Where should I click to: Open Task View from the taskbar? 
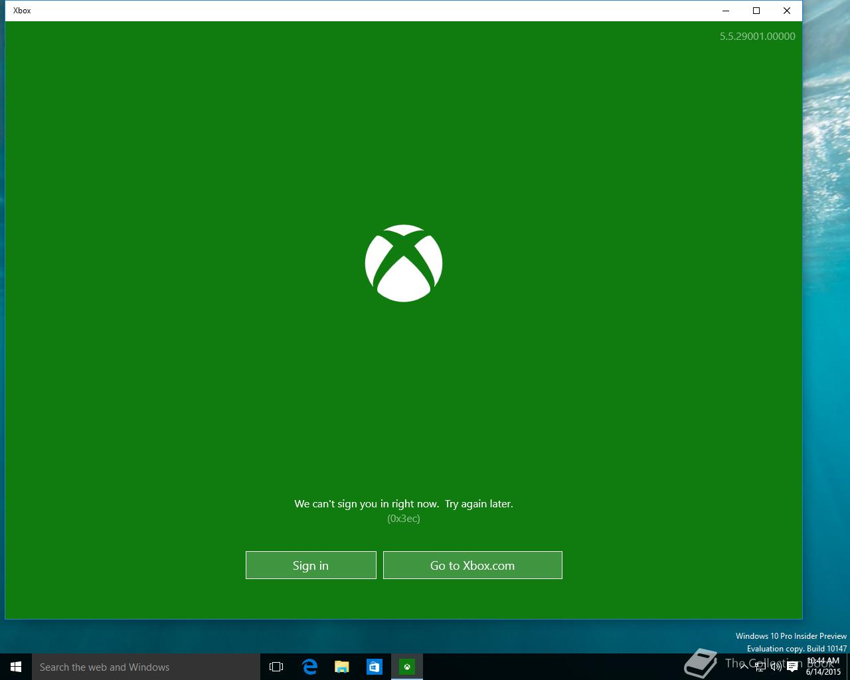tap(276, 667)
